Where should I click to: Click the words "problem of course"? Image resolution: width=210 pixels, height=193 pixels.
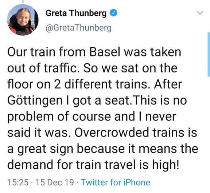(59, 117)
